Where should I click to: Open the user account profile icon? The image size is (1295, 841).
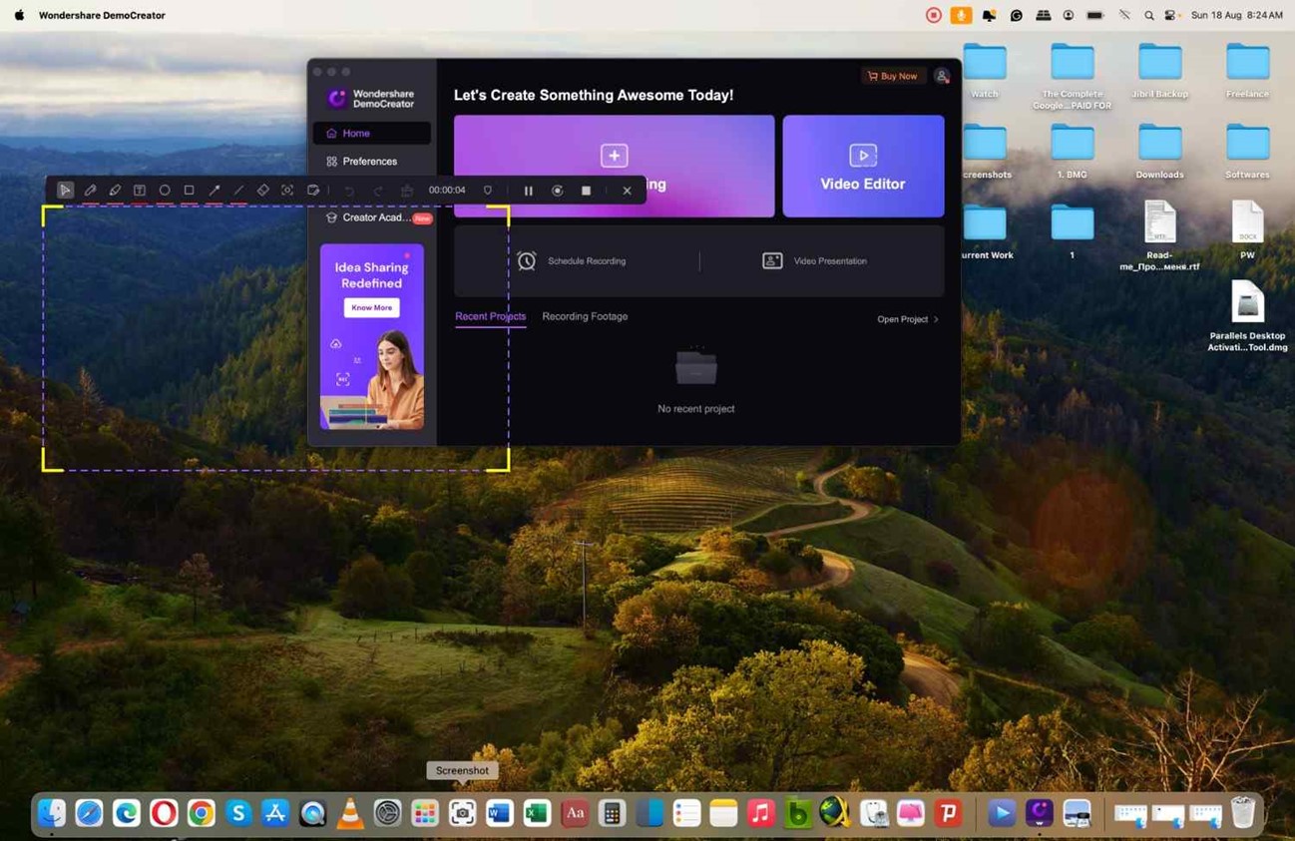tap(942, 76)
